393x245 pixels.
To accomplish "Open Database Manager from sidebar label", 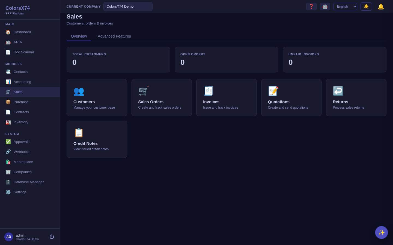I will pos(29,182).
